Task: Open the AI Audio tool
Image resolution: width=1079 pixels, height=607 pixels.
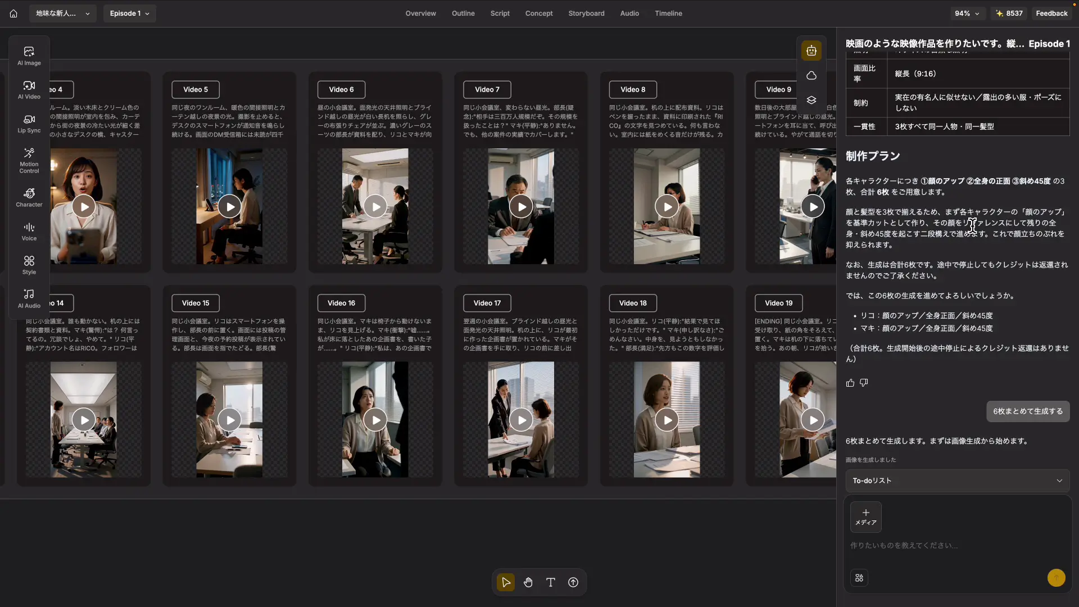Action: pos(29,299)
